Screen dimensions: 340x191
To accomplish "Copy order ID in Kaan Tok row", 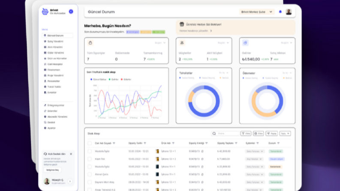I will click(x=202, y=159).
